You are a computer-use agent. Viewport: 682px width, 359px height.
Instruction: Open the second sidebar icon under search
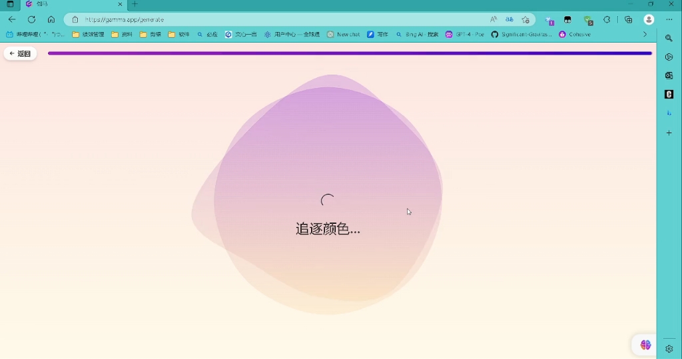[x=669, y=57]
